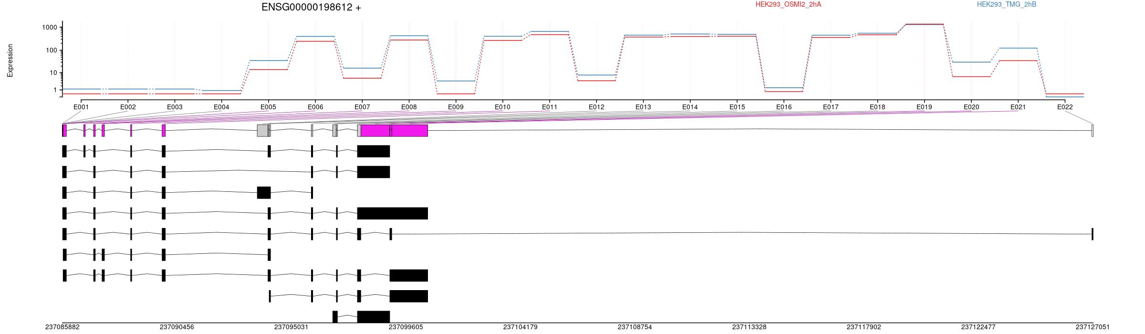The image size is (1145, 334).
Task: Click genomic coordinate 237117902
Action: click(x=864, y=327)
